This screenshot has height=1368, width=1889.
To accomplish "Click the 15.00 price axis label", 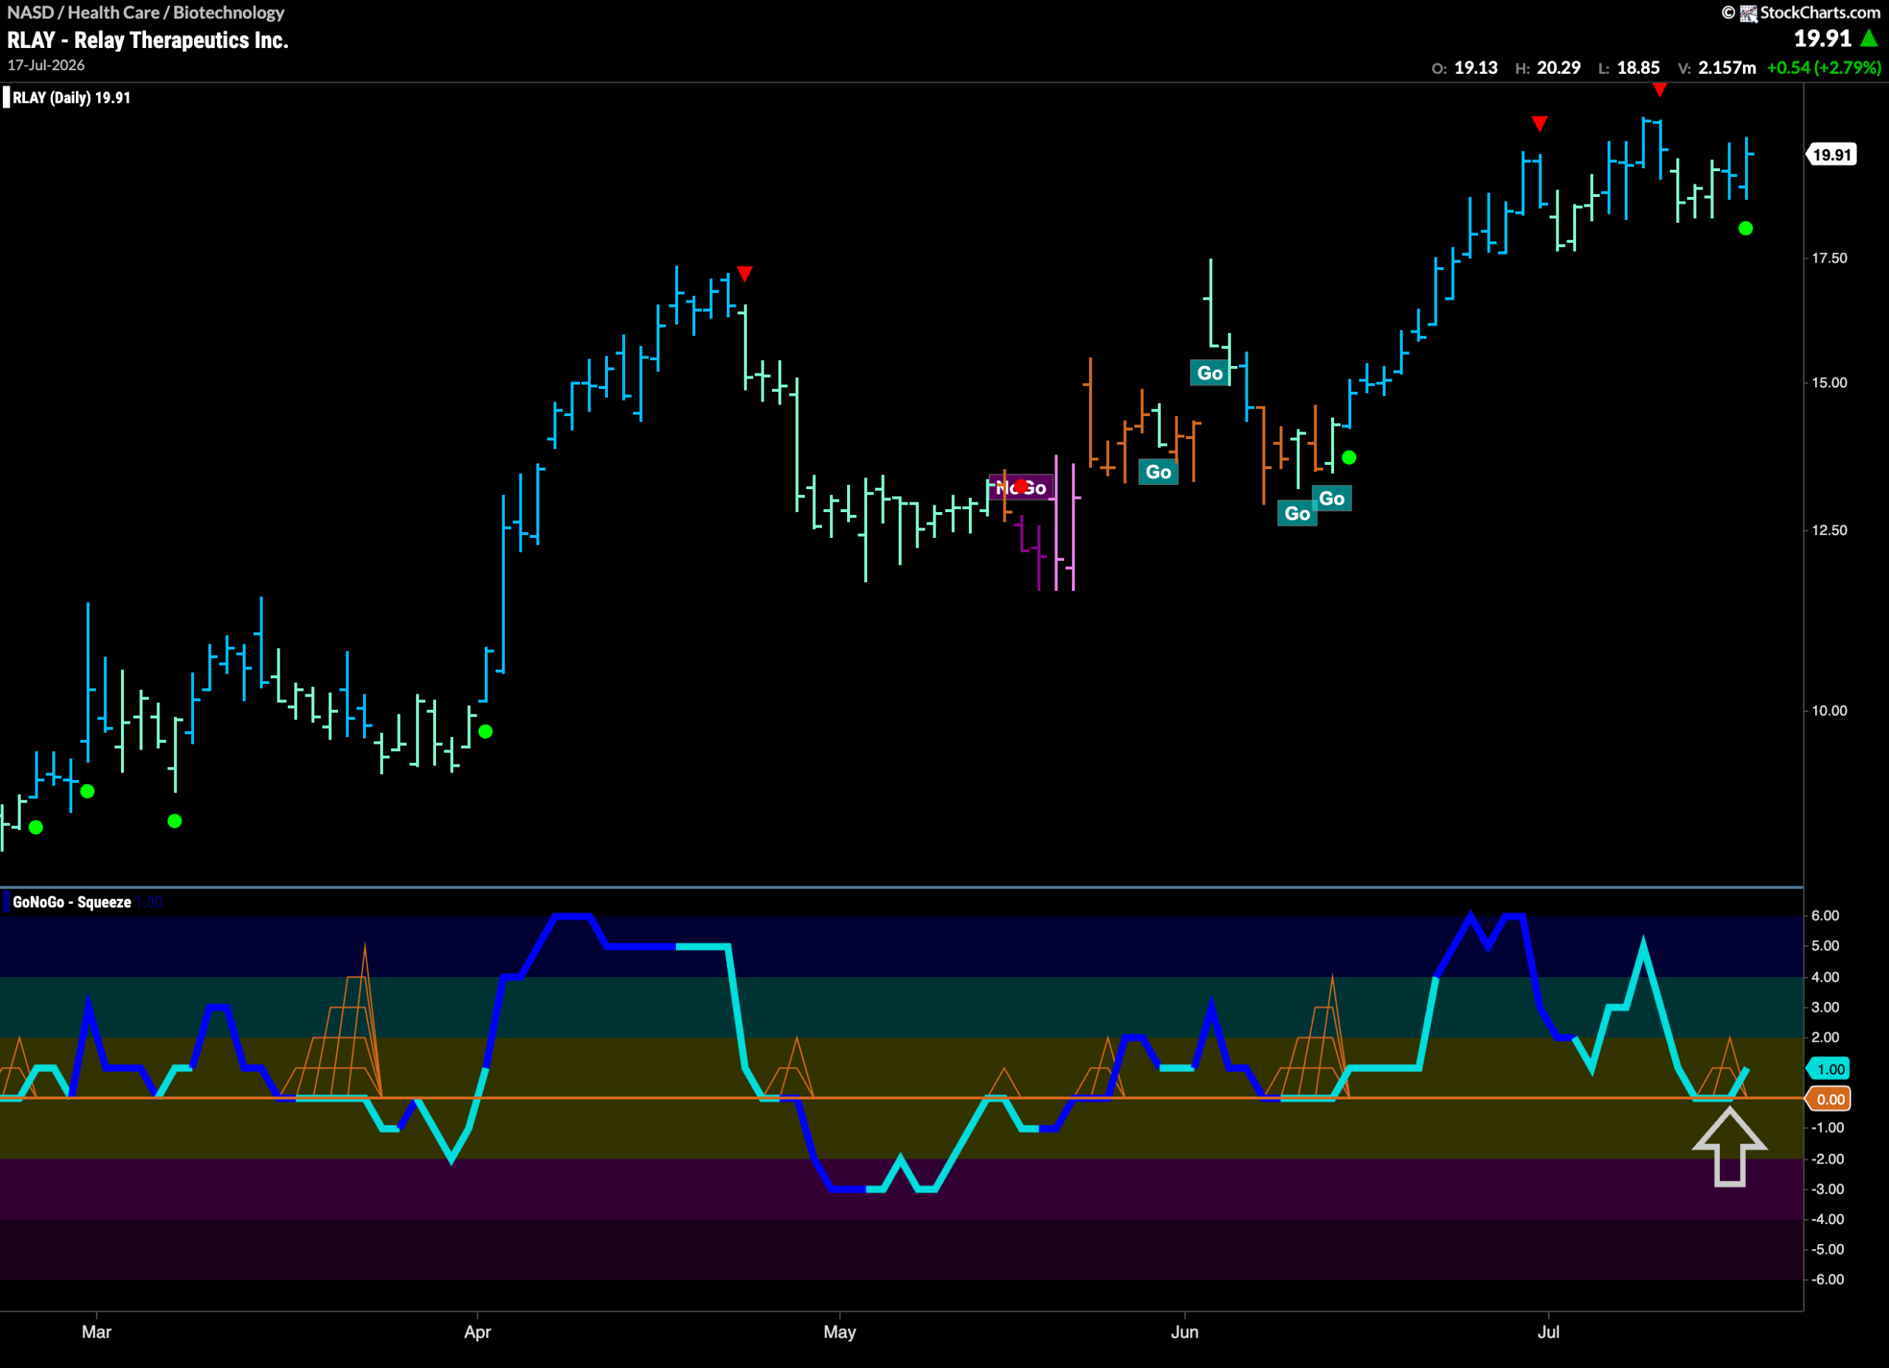I will [x=1830, y=383].
